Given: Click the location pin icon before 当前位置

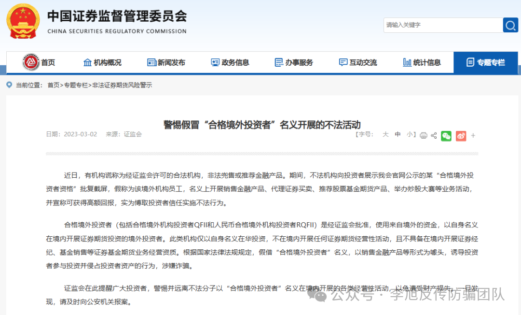Looking at the screenshot, I should [x=8, y=85].
